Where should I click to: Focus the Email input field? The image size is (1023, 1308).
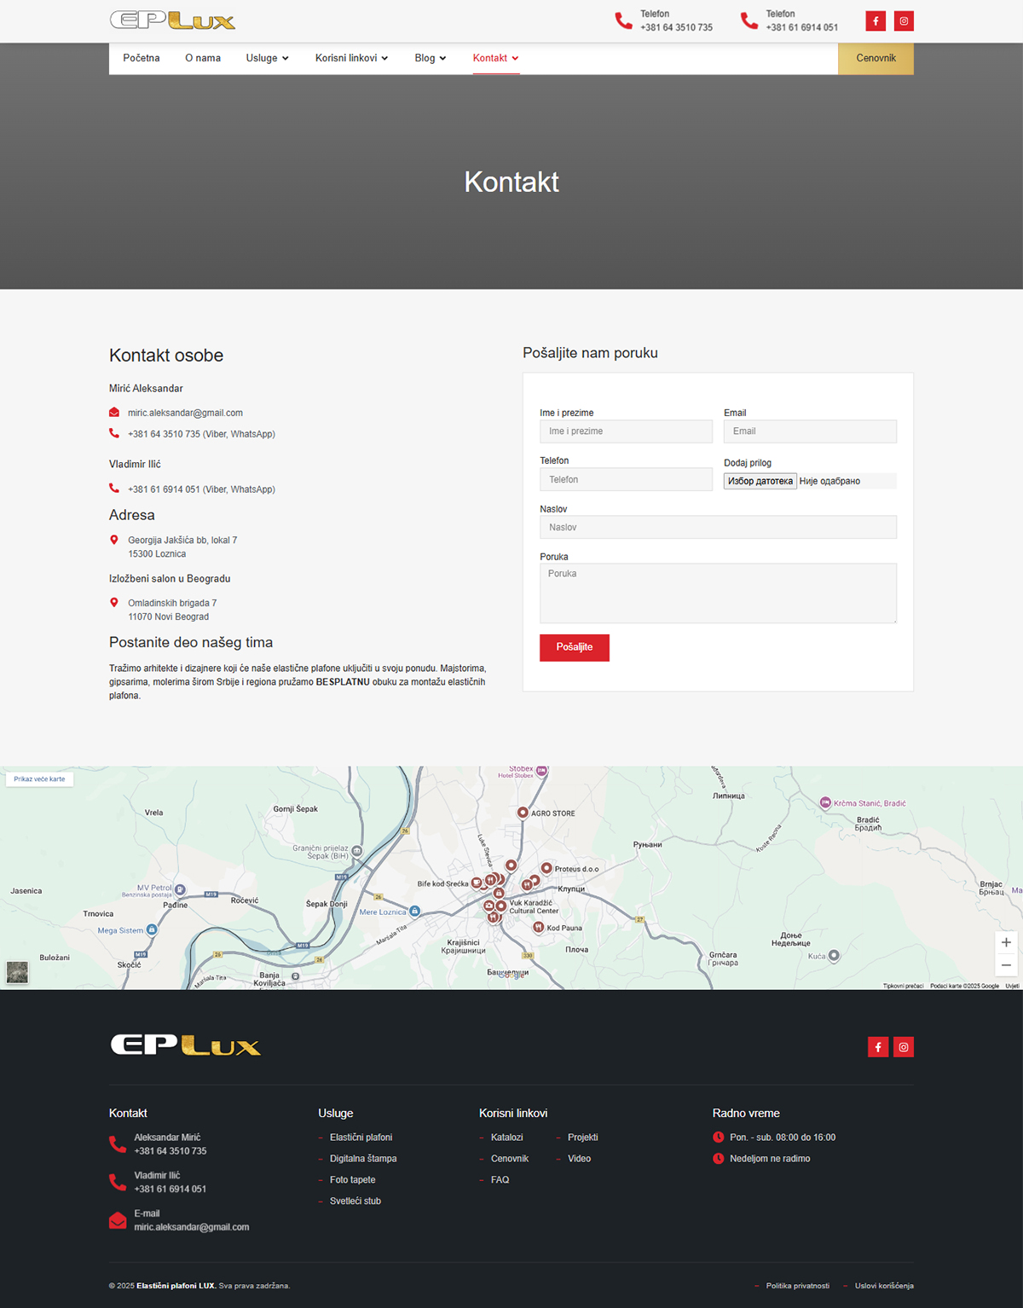(x=810, y=431)
